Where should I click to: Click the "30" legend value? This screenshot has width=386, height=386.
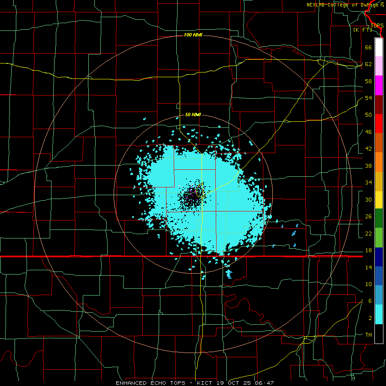coord(368,199)
